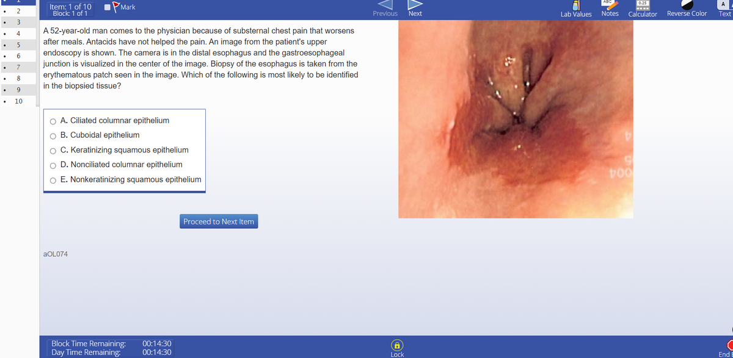Jump to question 4 in list
The height and width of the screenshot is (358, 733).
(18, 34)
